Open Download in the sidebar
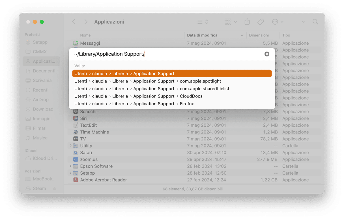 pos(41,109)
